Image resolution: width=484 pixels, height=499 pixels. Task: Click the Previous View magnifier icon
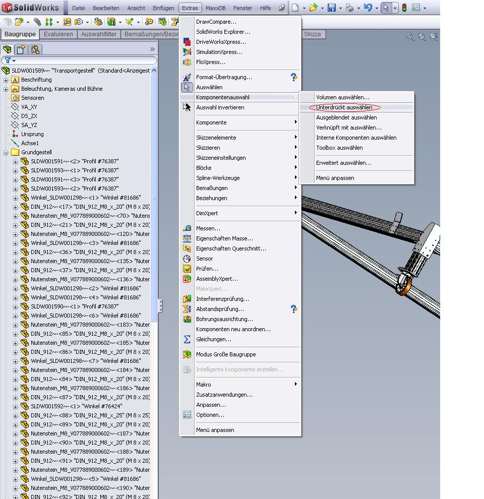click(x=434, y=37)
